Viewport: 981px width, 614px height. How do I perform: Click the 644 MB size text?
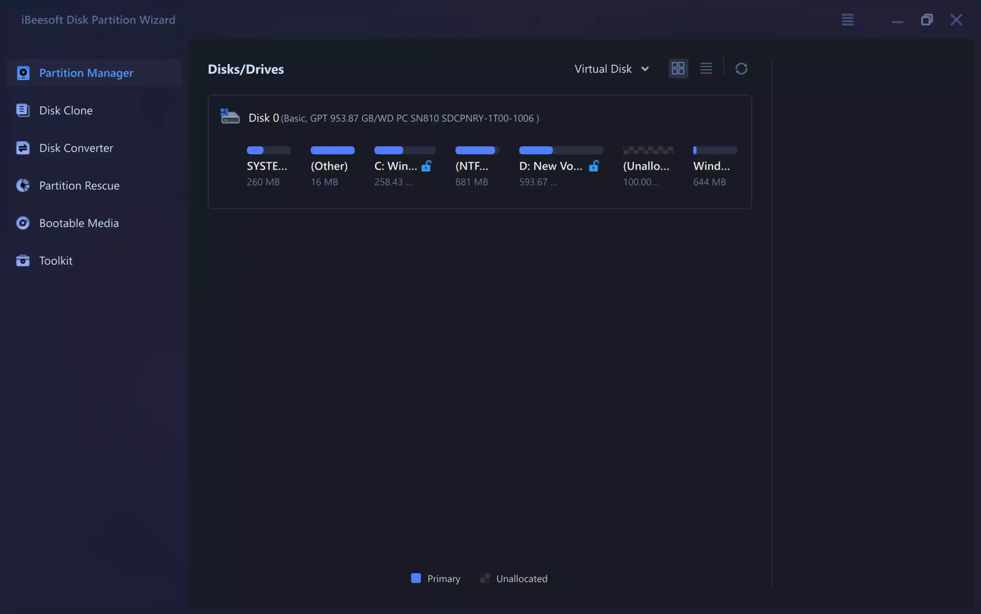[709, 182]
